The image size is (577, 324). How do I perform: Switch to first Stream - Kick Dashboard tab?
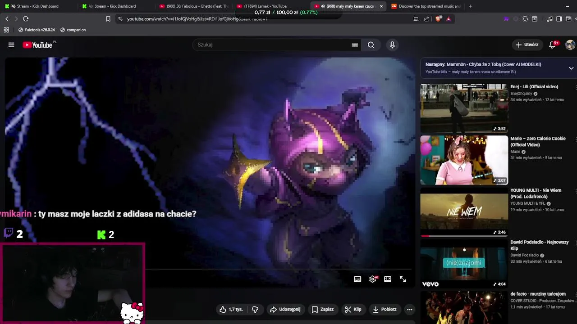coord(37,6)
